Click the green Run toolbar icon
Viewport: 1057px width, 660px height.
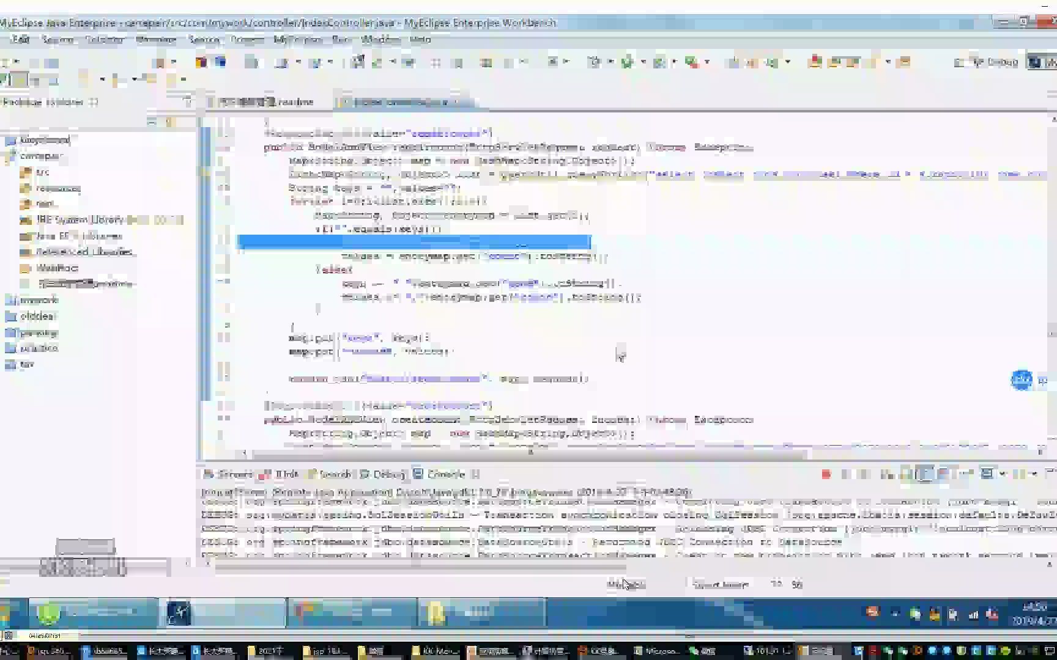point(627,62)
